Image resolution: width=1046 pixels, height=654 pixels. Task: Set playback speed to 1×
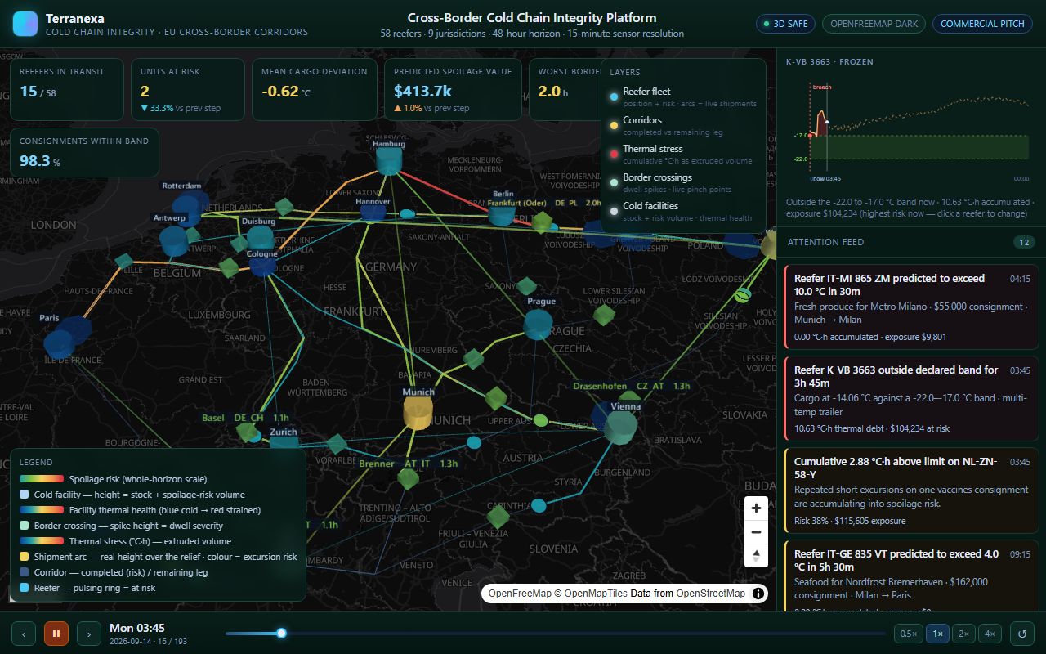pyautogui.click(x=937, y=634)
